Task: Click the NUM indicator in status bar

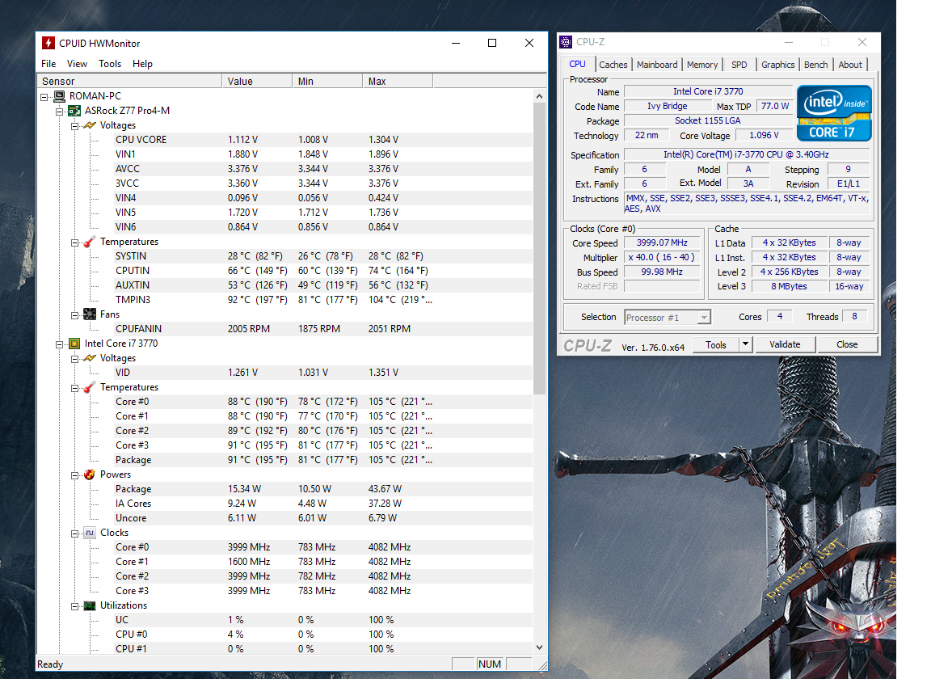Action: 489,664
